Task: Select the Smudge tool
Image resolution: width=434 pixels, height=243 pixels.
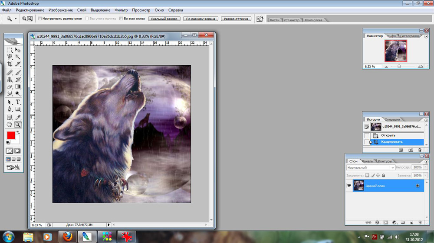Action: point(10,93)
